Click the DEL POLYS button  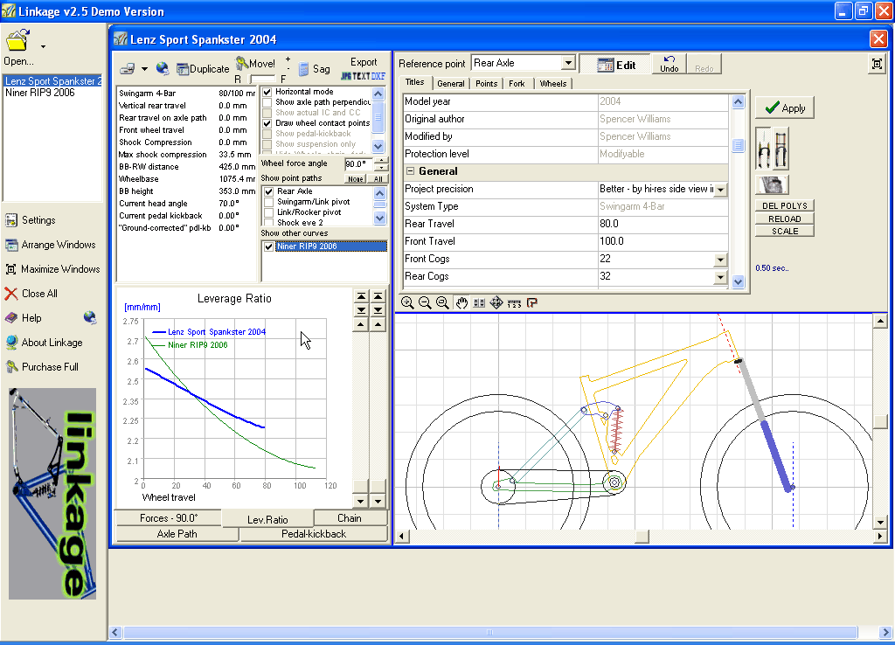[x=784, y=205]
